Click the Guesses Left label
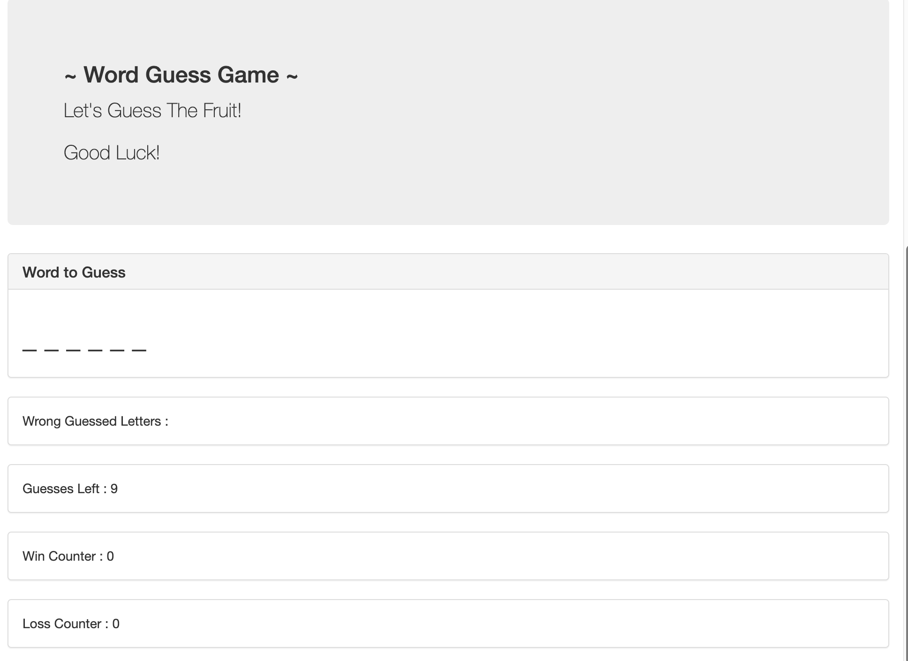Screen dimensions: 908x661 click(x=64, y=488)
